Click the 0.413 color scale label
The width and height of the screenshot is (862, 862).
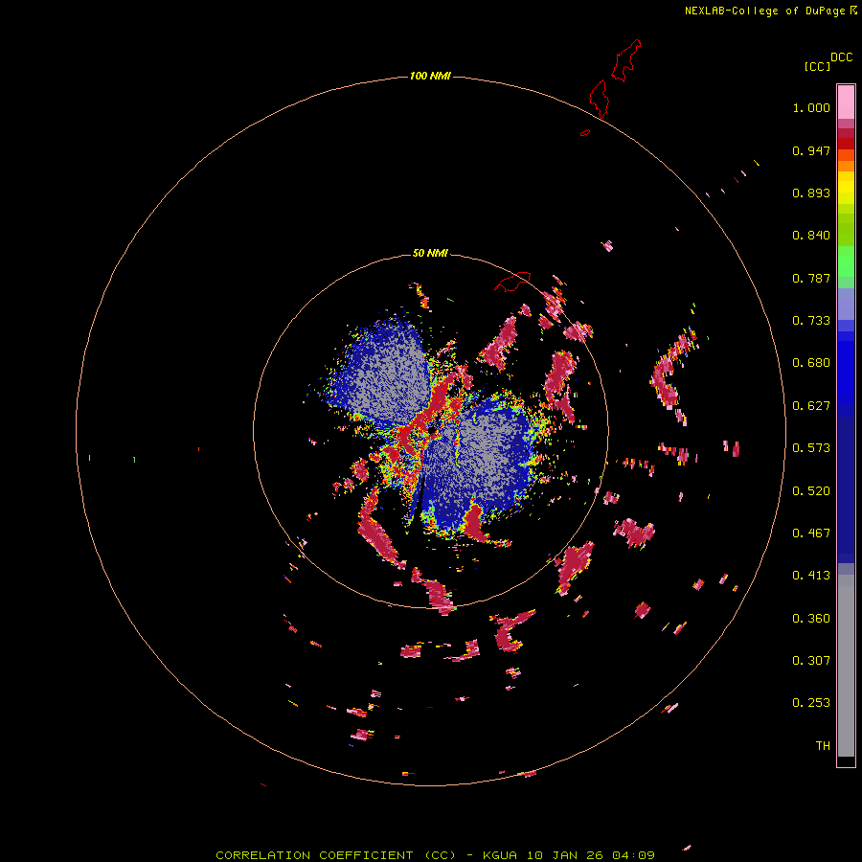click(811, 576)
